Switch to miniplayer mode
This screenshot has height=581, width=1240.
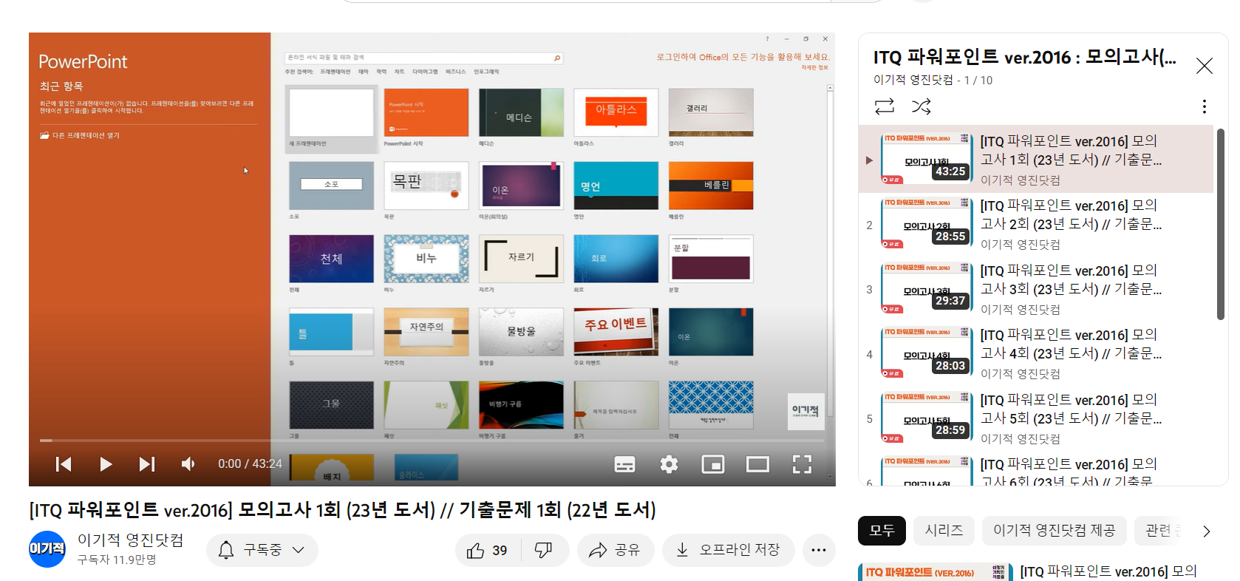pyautogui.click(x=713, y=464)
